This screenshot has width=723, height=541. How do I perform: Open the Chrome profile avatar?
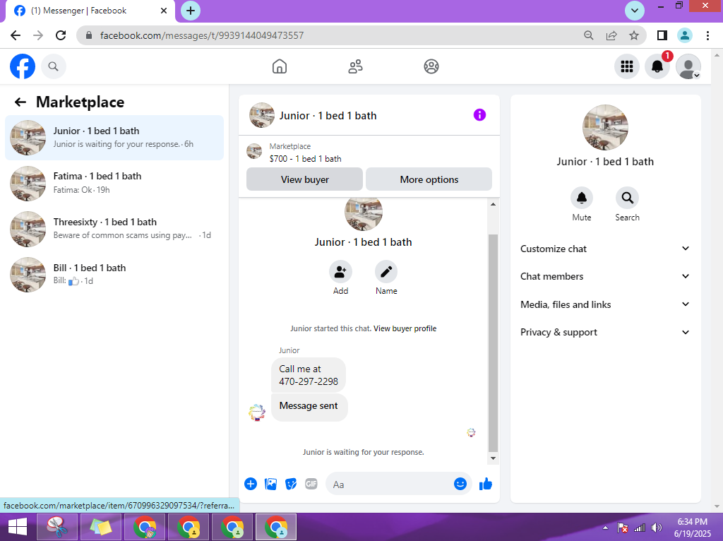tap(684, 35)
